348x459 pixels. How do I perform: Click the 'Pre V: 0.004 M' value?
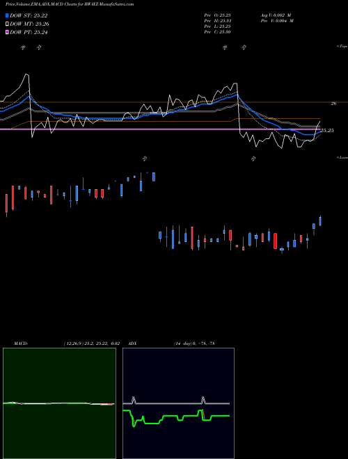pyautogui.click(x=278, y=21)
